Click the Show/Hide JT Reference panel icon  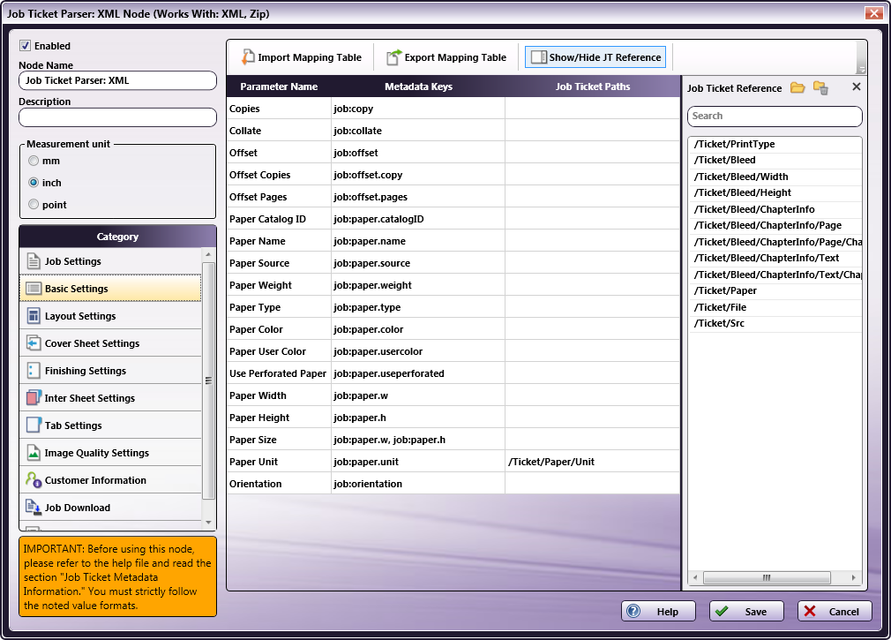tap(539, 57)
